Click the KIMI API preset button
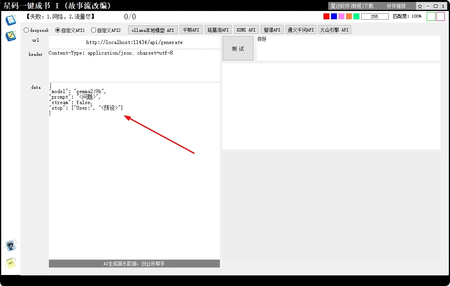The image size is (450, 286). (x=246, y=30)
